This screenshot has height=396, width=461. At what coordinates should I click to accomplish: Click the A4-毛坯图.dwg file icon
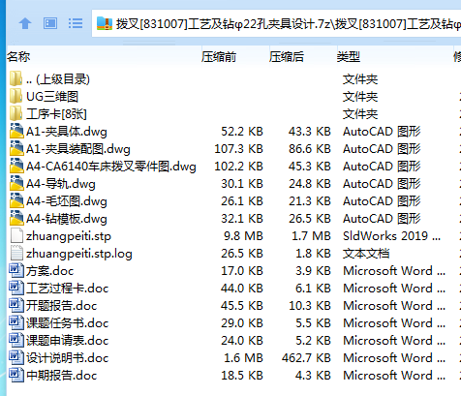point(16,201)
